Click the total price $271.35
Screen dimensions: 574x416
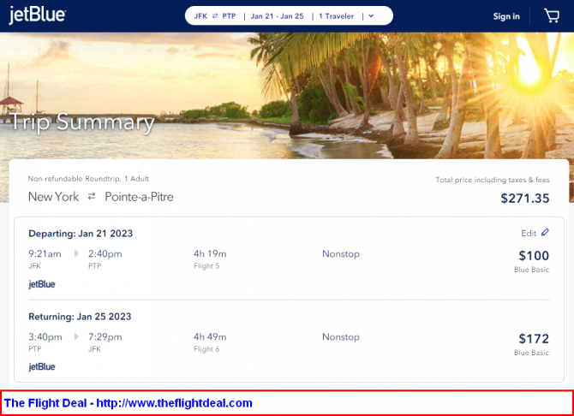click(x=525, y=199)
